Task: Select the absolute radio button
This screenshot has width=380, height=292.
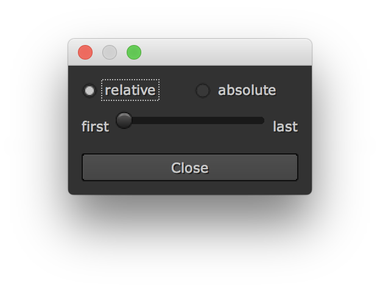Action: (202, 91)
